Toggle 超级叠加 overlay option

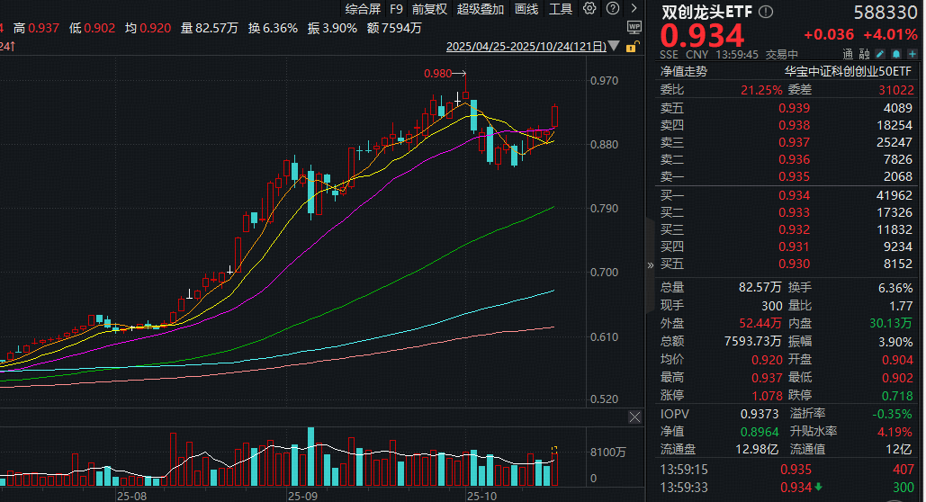(481, 9)
